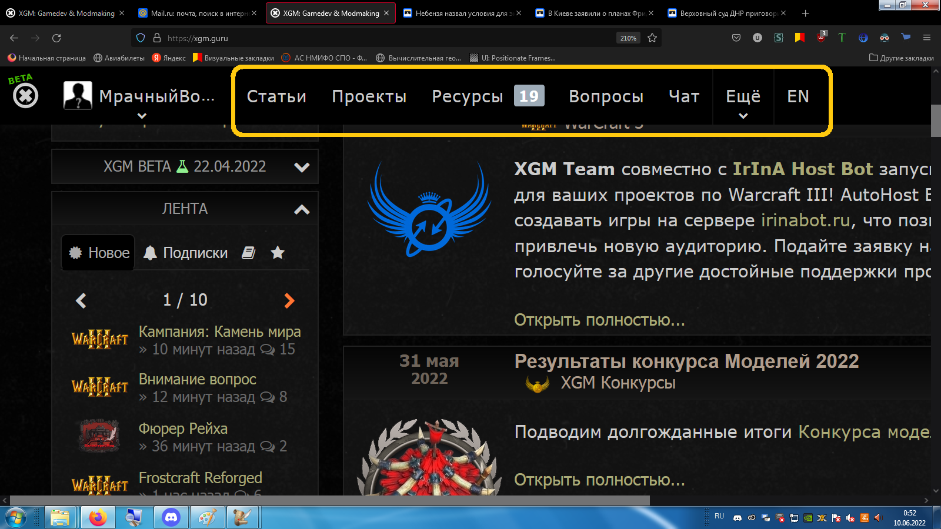Open Firefox from the Windows taskbar
Viewport: 941px width, 529px height.
coord(98,517)
